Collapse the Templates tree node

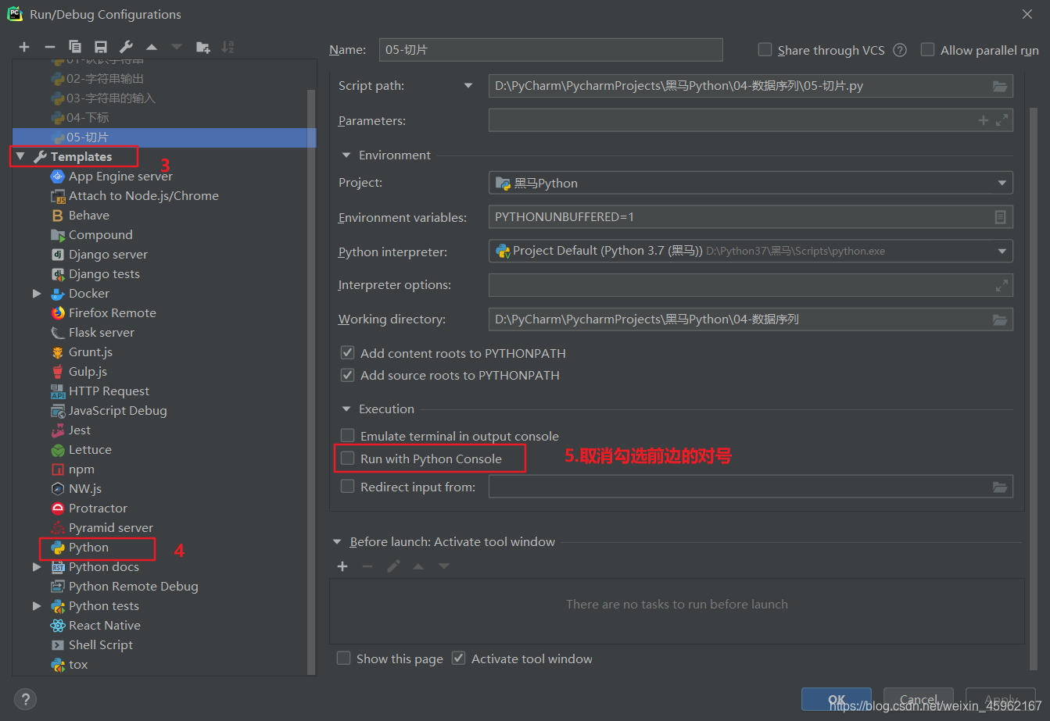pyautogui.click(x=20, y=157)
